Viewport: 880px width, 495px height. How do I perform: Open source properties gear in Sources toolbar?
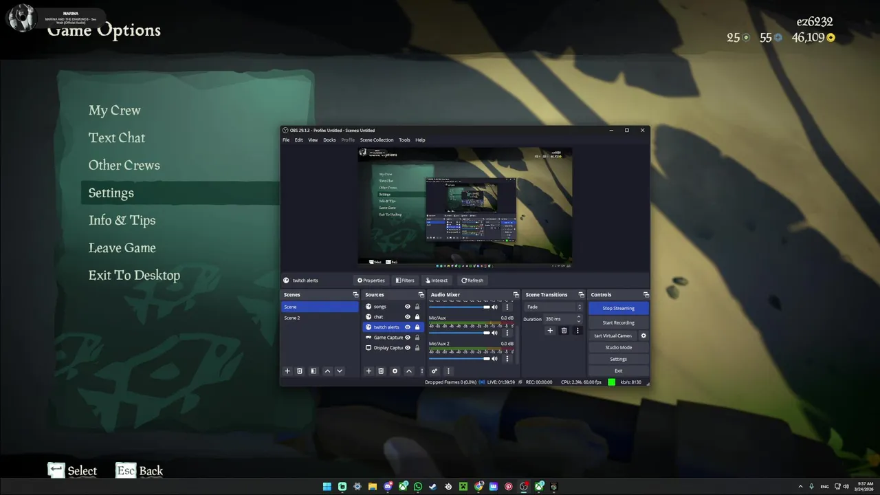click(x=395, y=371)
